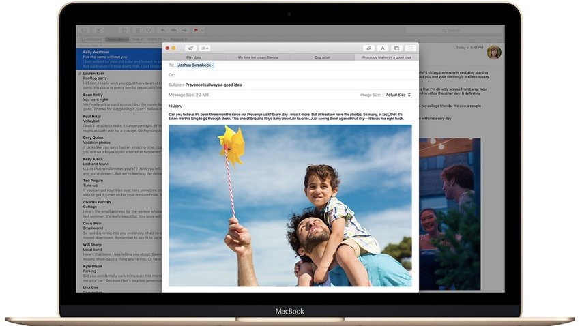Click the attached pinwheel photo in message
The width and height of the screenshot is (580, 326).
[x=290, y=205]
